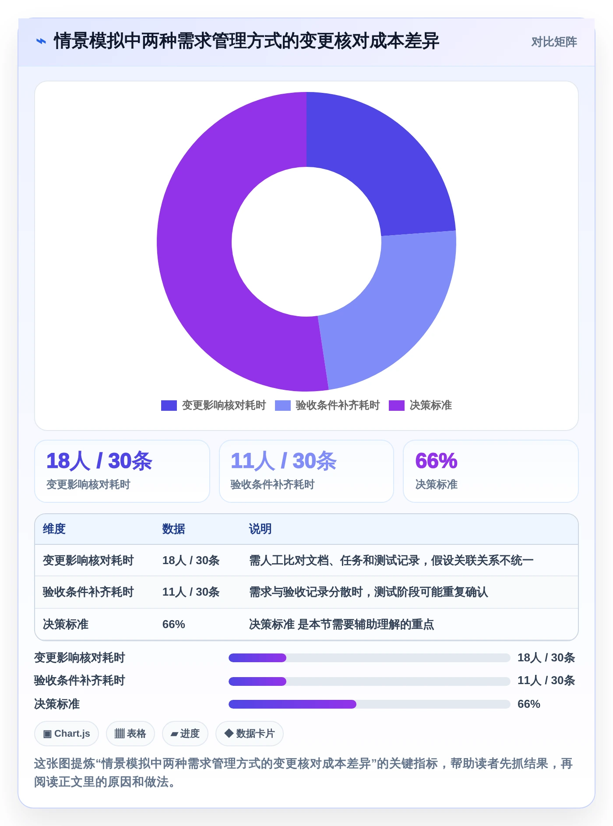Click the 说明 column header
This screenshot has width=613, height=826.
(x=261, y=529)
